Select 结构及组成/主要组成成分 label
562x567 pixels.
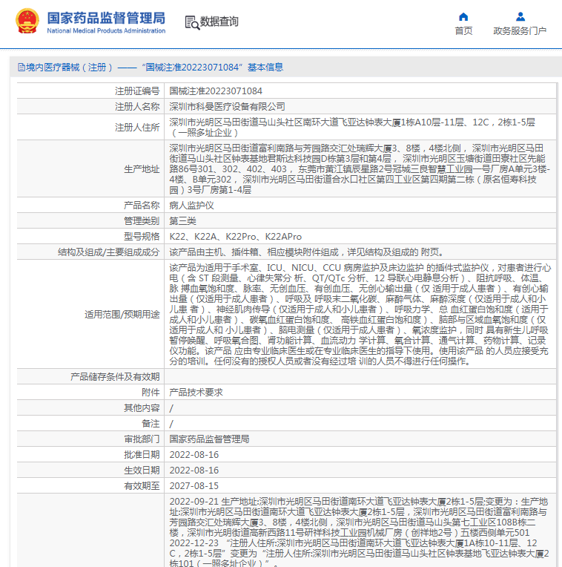point(109,252)
